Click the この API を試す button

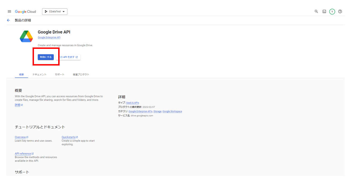click(x=68, y=57)
